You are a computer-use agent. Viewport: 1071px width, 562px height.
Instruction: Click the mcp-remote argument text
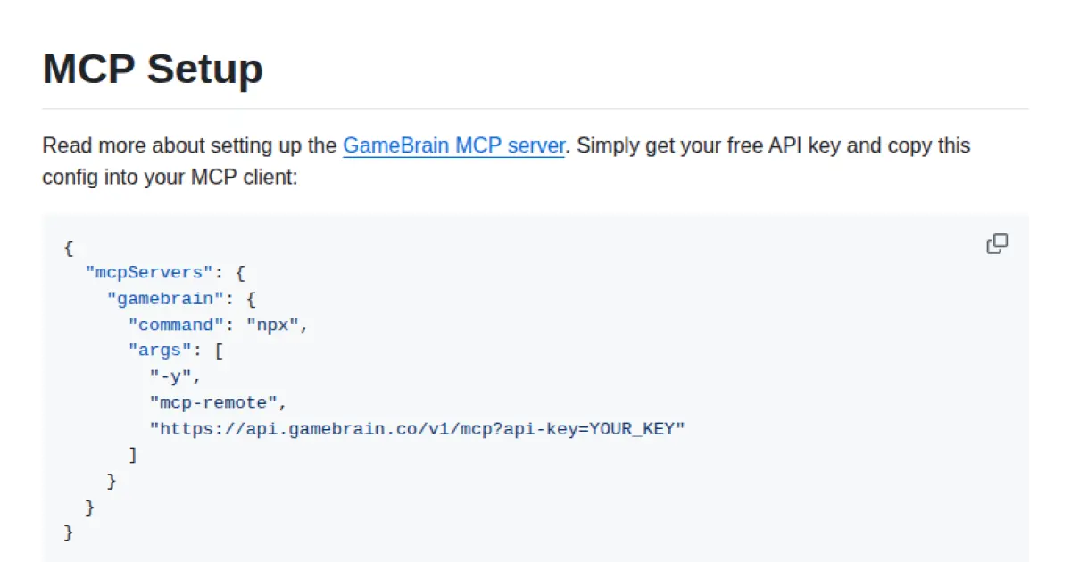click(x=215, y=402)
